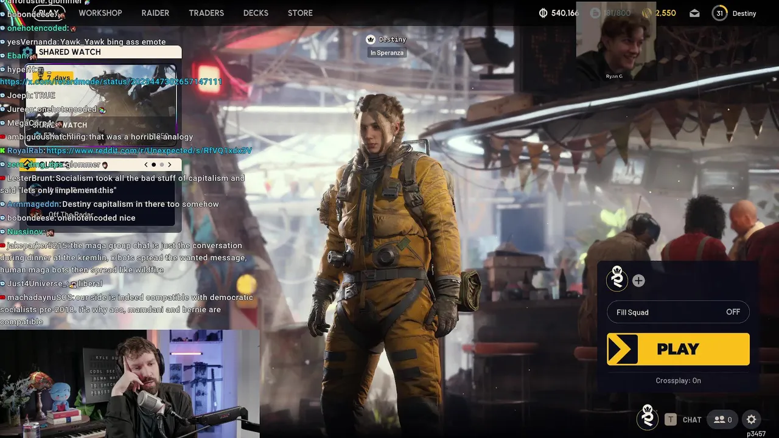This screenshot has width=779, height=438.
Task: Open the Traders tab
Action: click(206, 13)
